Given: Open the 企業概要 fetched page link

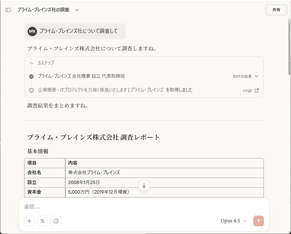Looking at the screenshot, I should (x=101, y=90).
